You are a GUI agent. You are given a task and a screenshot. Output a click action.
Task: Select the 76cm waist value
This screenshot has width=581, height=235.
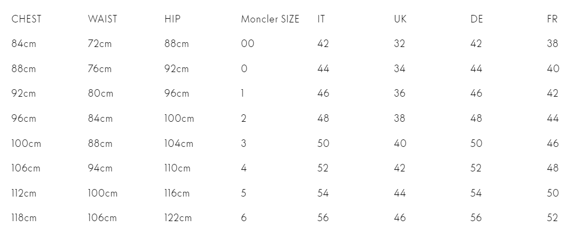[x=100, y=68]
